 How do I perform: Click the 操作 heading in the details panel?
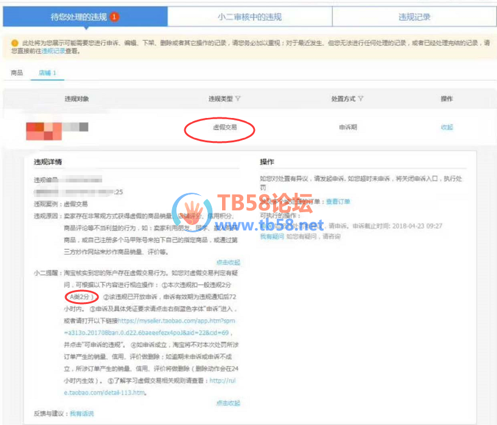point(267,162)
